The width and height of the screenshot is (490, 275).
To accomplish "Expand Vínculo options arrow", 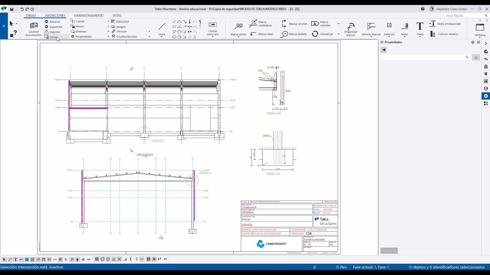I will 149,32.
